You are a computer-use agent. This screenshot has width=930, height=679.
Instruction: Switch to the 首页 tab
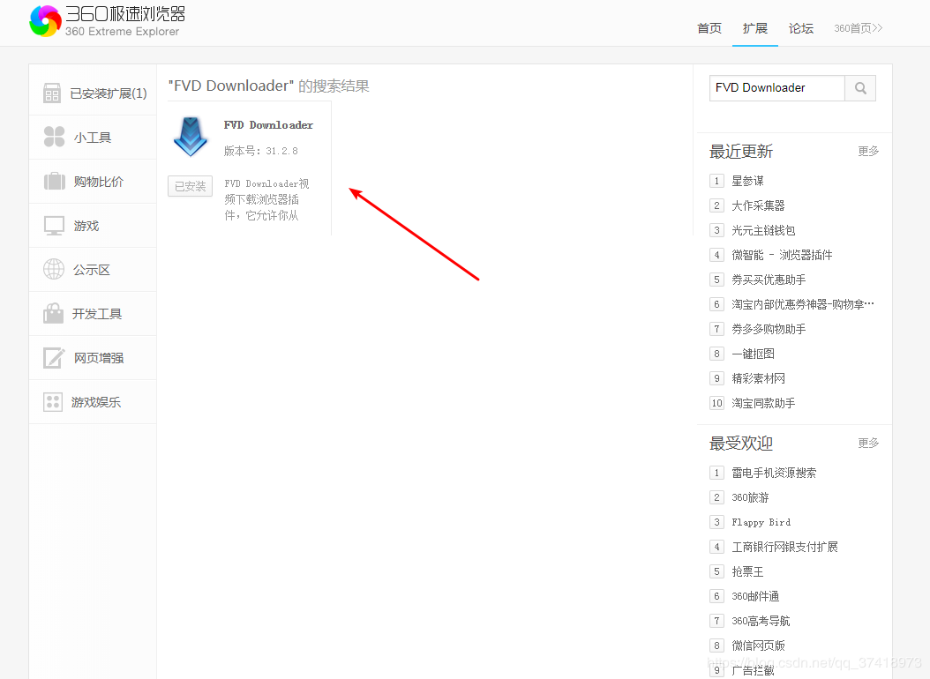(709, 28)
